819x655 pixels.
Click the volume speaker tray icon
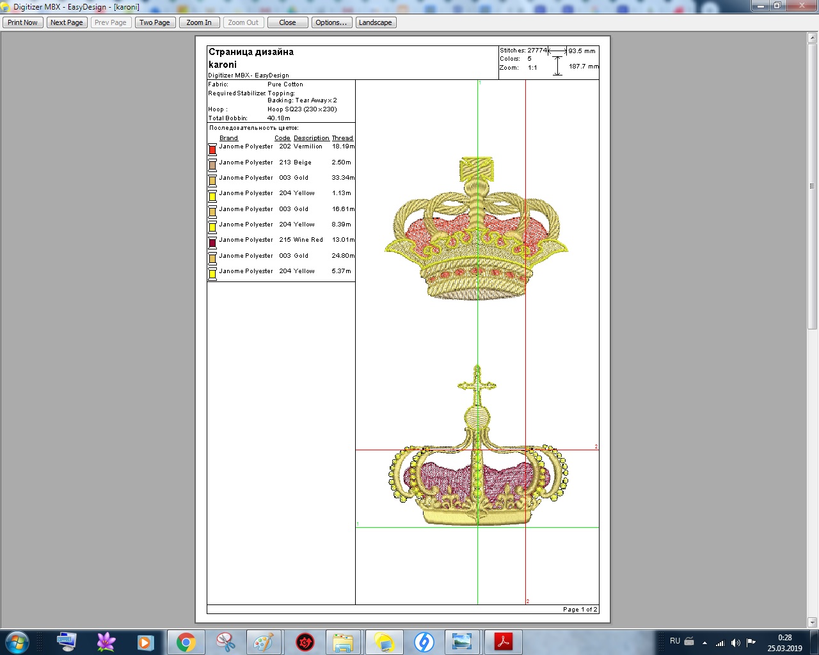735,642
